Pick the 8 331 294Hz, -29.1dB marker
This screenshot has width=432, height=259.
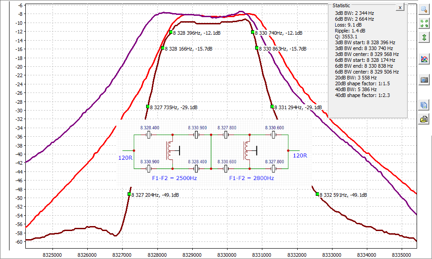(x=272, y=107)
